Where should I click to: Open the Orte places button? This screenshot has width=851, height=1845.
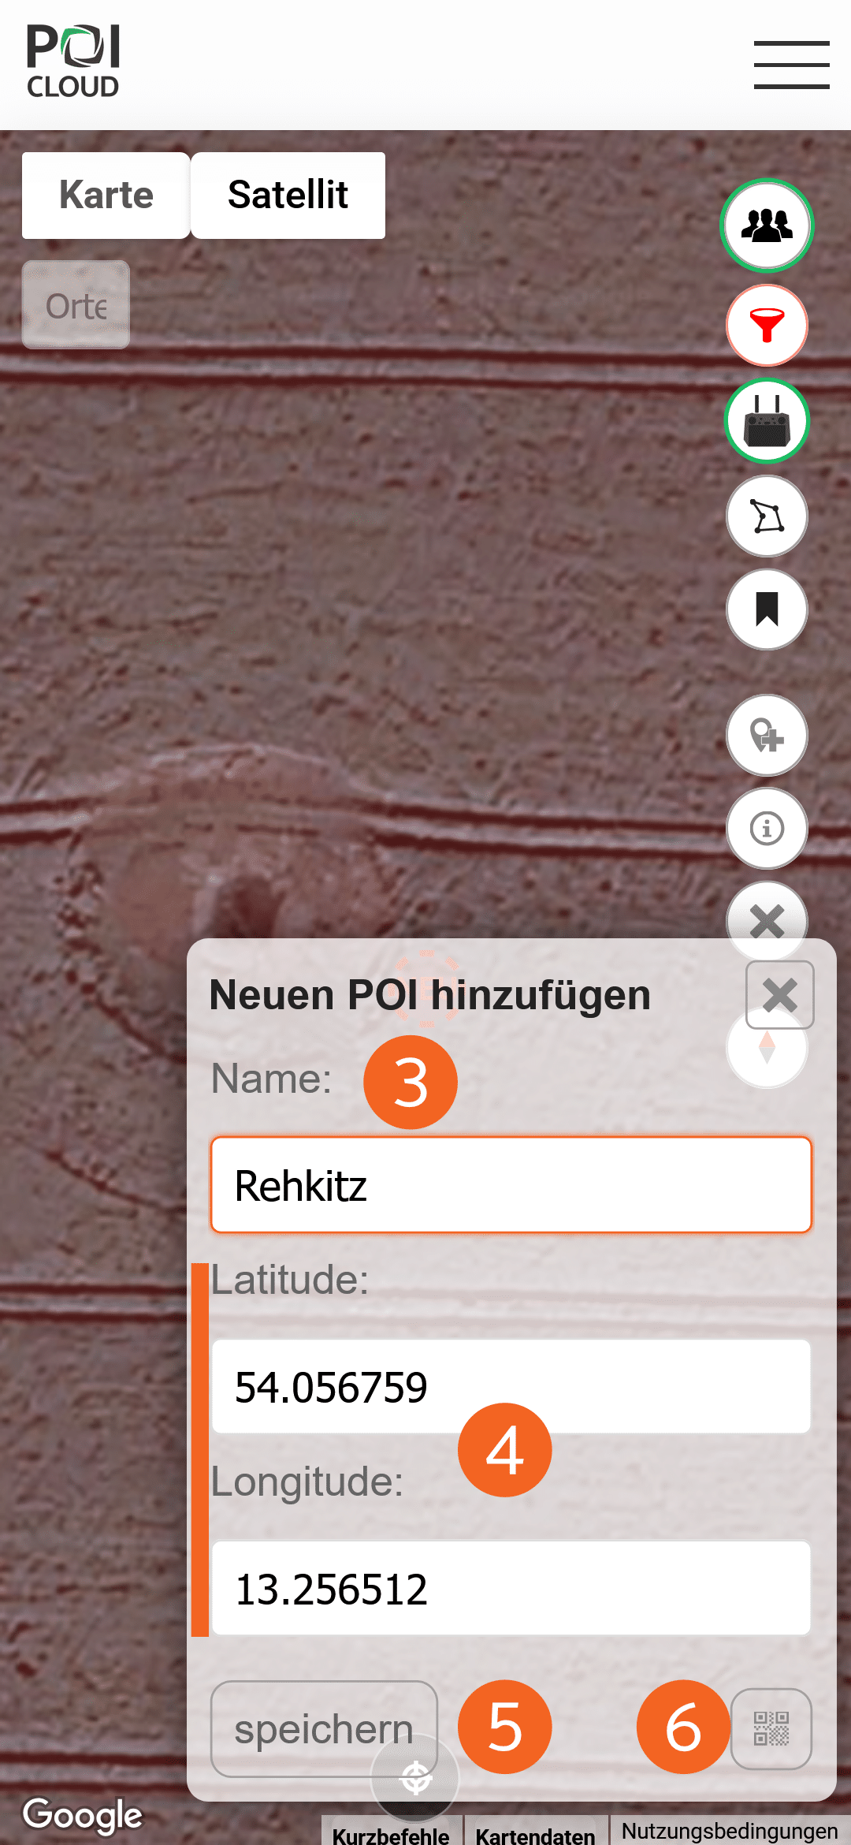pyautogui.click(x=76, y=305)
